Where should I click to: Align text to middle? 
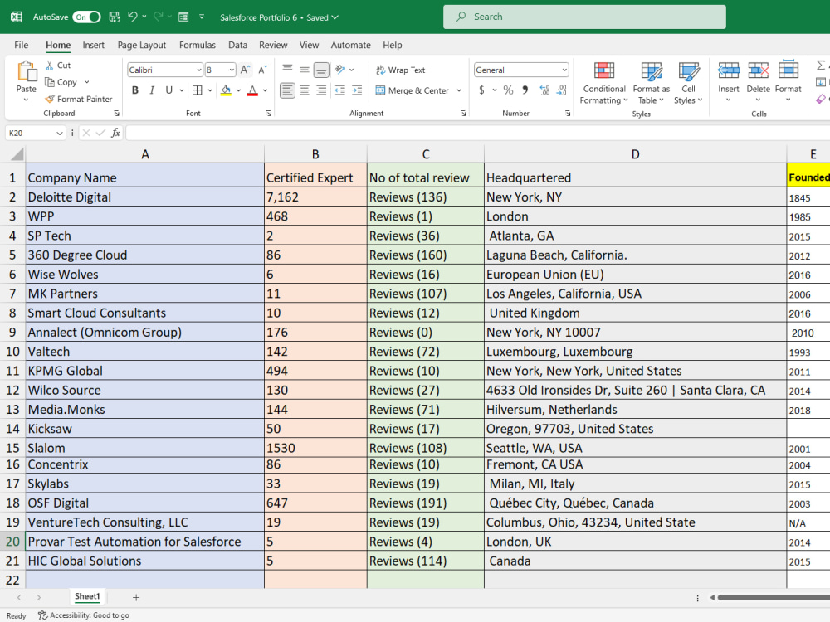(x=305, y=70)
